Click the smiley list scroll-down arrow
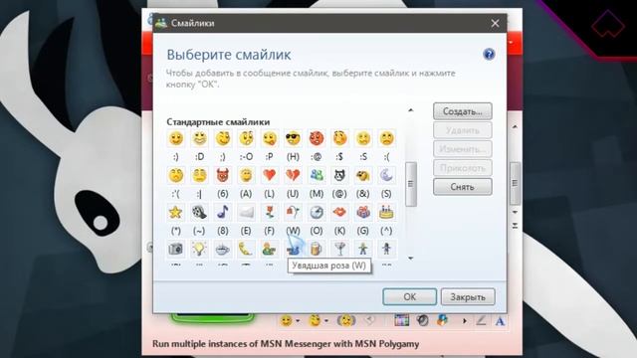 pos(411,259)
